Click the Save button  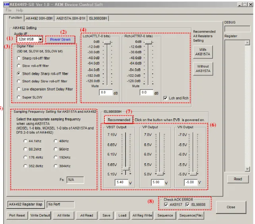(106, 215)
